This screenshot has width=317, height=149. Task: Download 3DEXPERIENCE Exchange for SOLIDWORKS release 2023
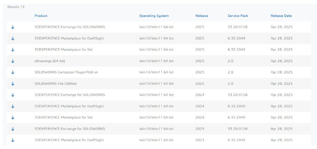click(13, 129)
